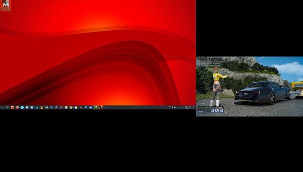The height and width of the screenshot is (172, 303).
Task: Click the taskbar clock
Action: click(x=188, y=108)
